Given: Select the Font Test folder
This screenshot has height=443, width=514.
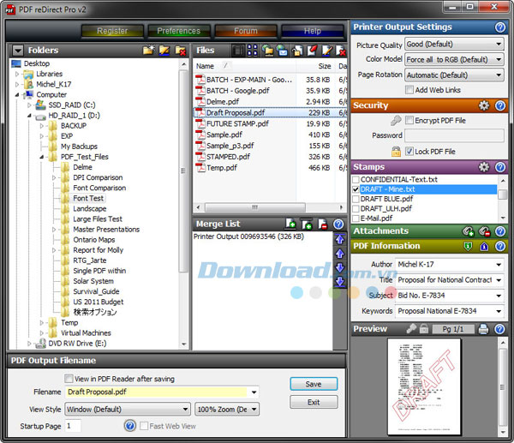Looking at the screenshot, I should [x=88, y=198].
